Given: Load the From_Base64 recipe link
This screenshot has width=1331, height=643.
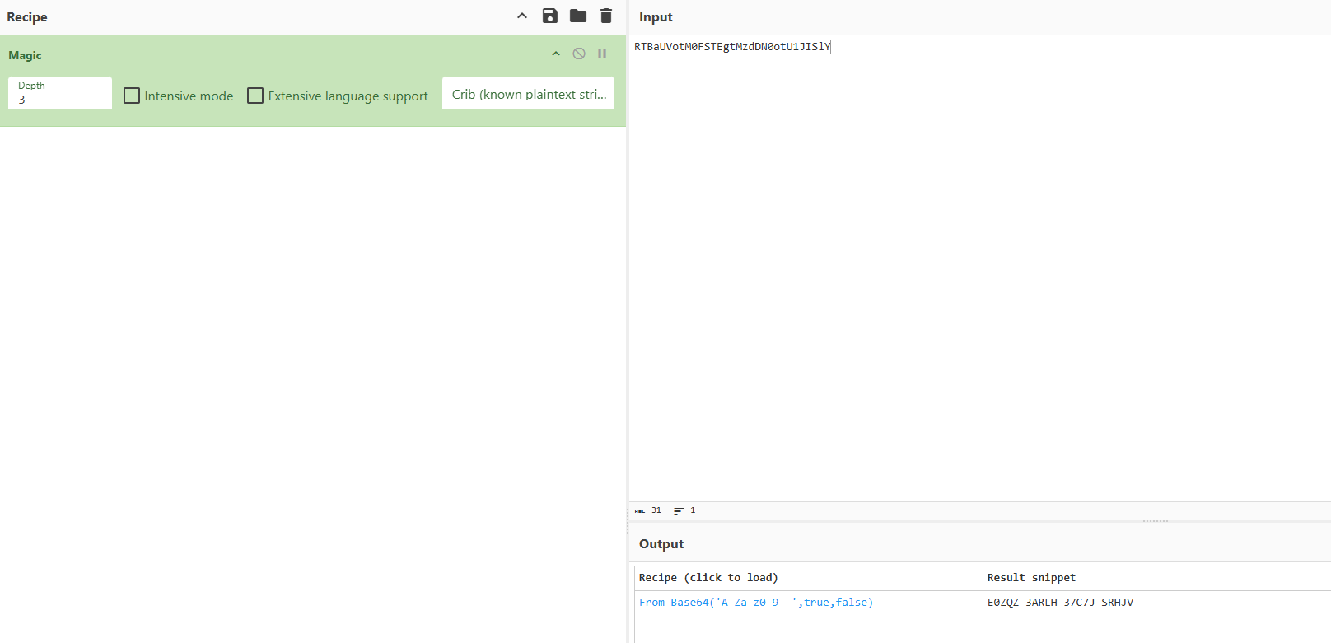Looking at the screenshot, I should pyautogui.click(x=755, y=603).
